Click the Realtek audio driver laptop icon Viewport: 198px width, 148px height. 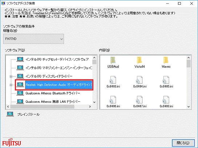(20, 85)
